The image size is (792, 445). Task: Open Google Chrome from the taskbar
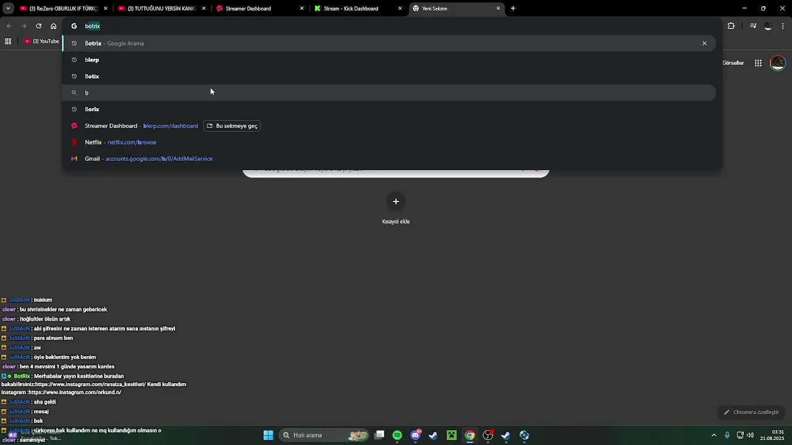coord(470,435)
